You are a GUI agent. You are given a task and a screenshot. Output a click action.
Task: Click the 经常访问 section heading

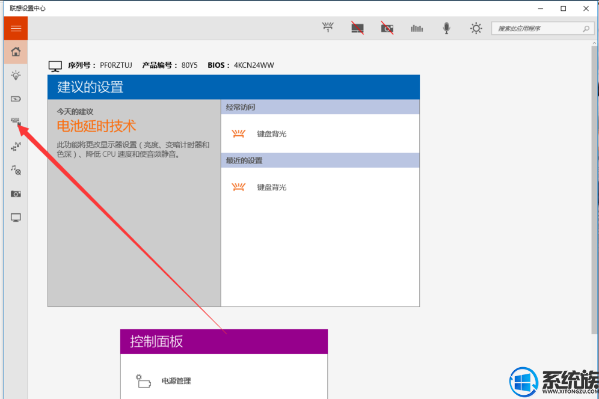(320, 108)
